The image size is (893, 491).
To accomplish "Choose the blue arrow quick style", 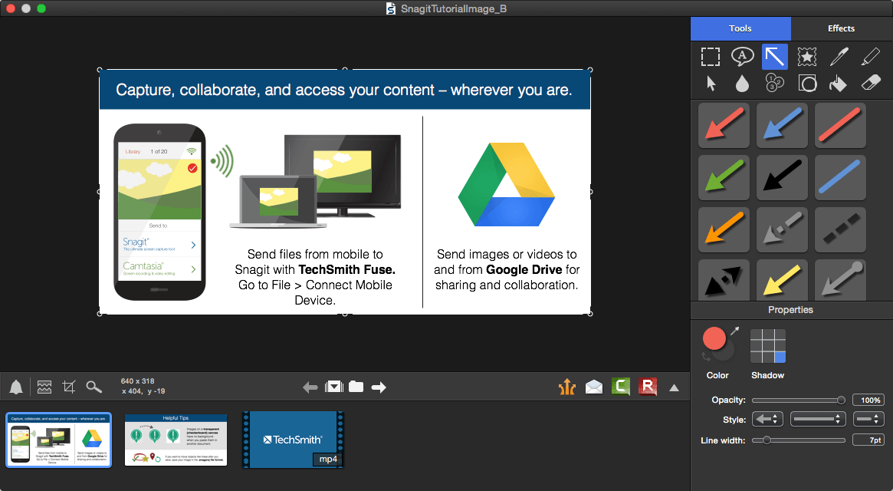I will (x=782, y=126).
